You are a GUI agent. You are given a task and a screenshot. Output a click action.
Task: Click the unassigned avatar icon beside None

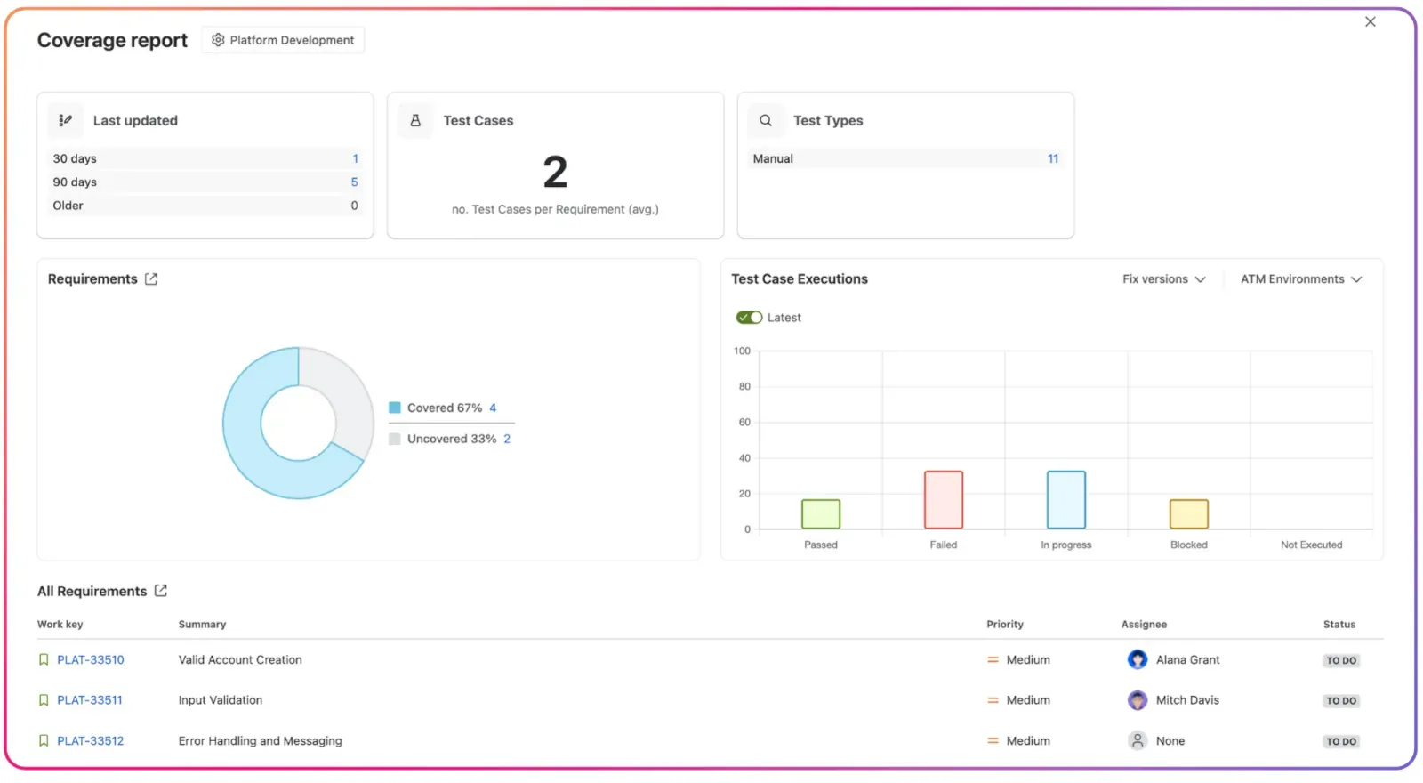pos(1138,741)
